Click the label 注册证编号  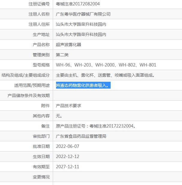[39, 4]
